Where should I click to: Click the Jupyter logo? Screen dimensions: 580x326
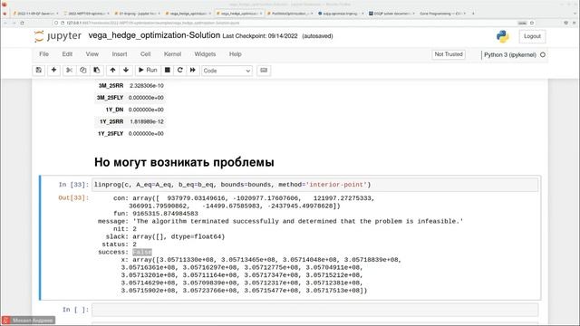pos(58,36)
